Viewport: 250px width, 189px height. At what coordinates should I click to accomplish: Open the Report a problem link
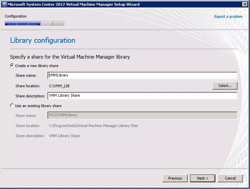click(x=228, y=17)
